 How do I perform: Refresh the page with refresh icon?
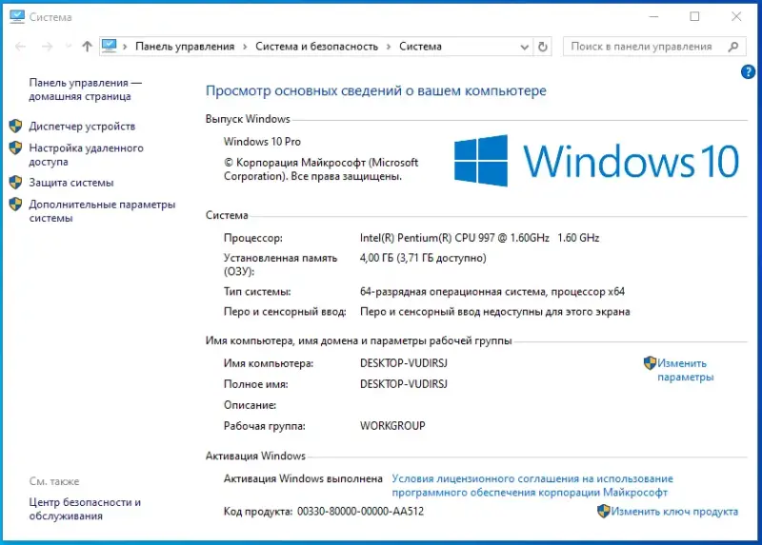pos(543,47)
